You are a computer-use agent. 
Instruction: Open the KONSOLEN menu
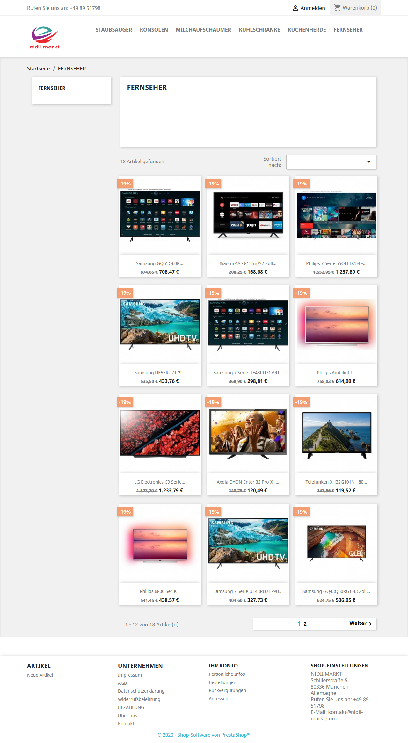pyautogui.click(x=154, y=30)
